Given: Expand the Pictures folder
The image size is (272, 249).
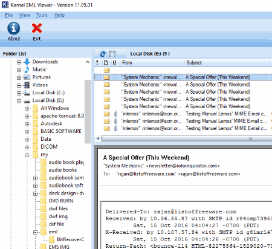Looking at the screenshot, I should pyautogui.click(x=19, y=77).
